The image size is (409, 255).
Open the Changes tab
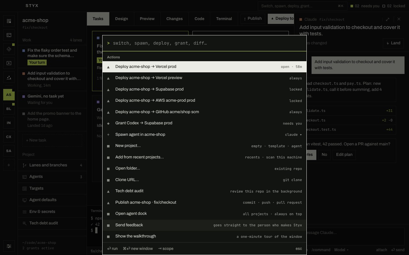click(174, 19)
